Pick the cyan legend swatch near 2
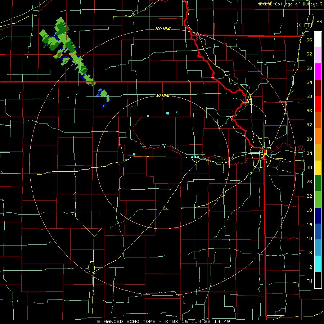324x324 pixels. [318, 264]
